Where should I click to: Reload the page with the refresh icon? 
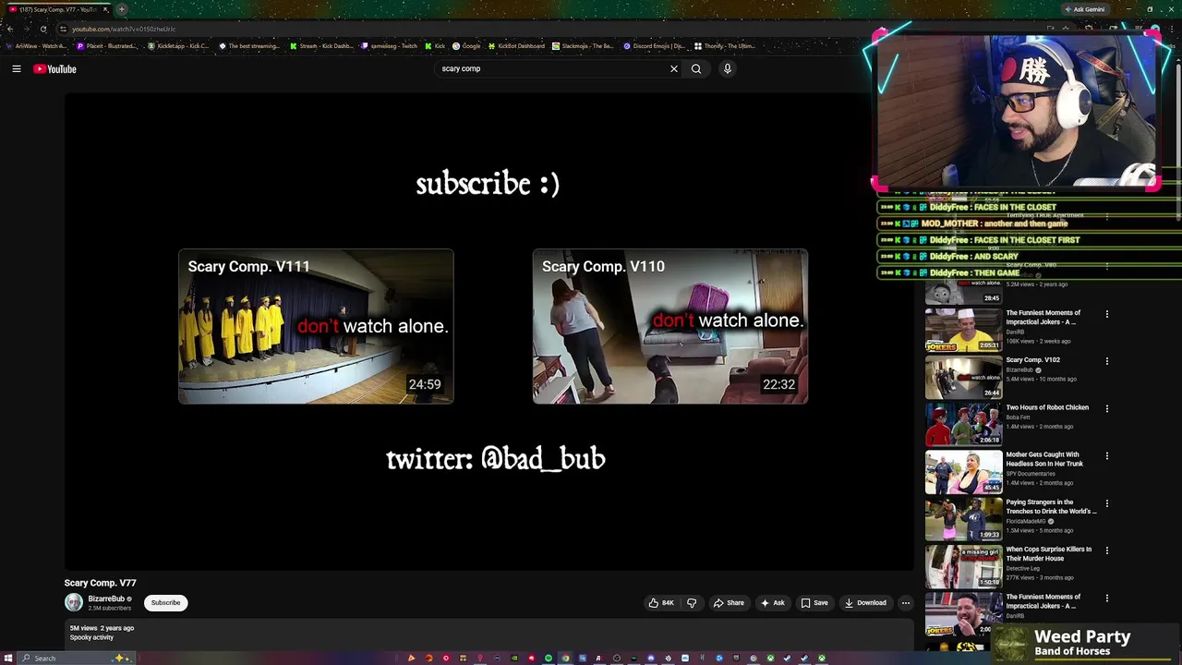tap(42, 29)
